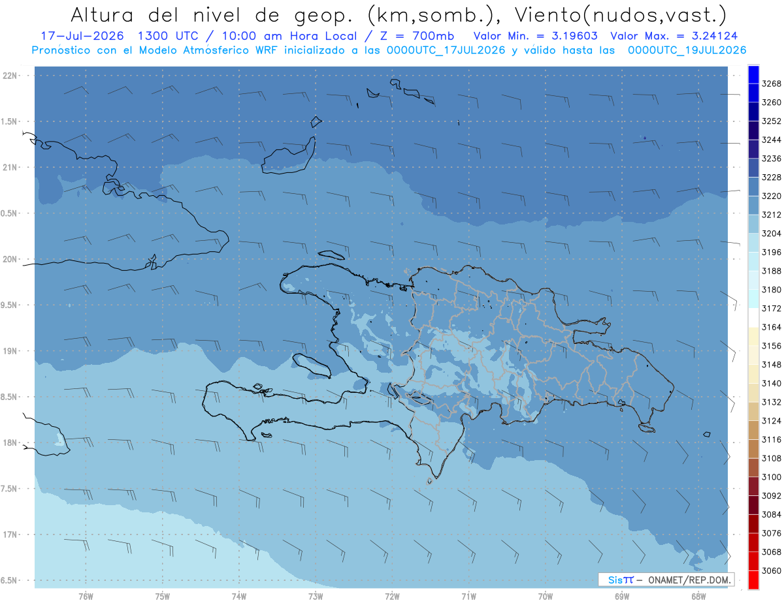
Task: Click the '73W' longitude axis label
Action: coord(316,597)
